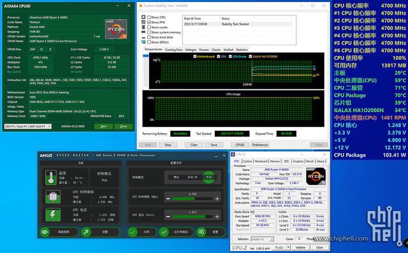Open the CPU core selector dropdown in AIDA64 CPUID

(x=28, y=126)
